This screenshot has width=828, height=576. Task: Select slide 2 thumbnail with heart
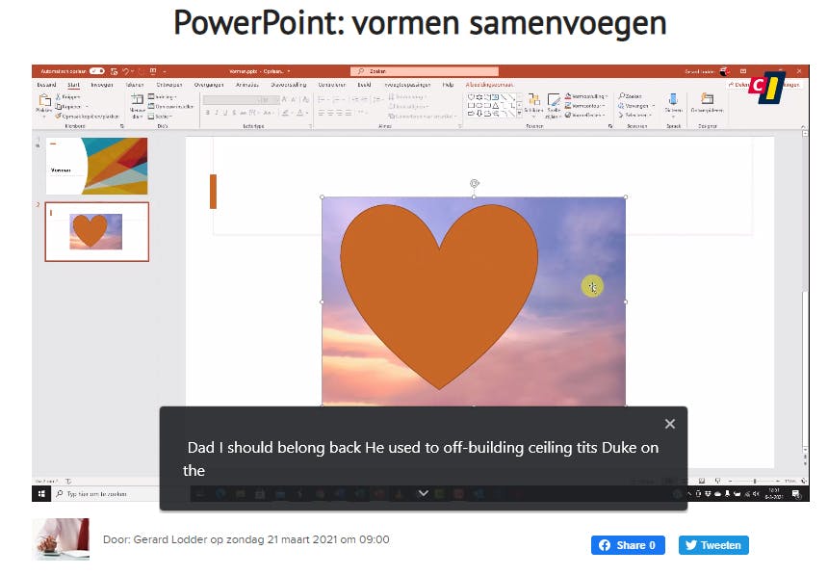96,231
